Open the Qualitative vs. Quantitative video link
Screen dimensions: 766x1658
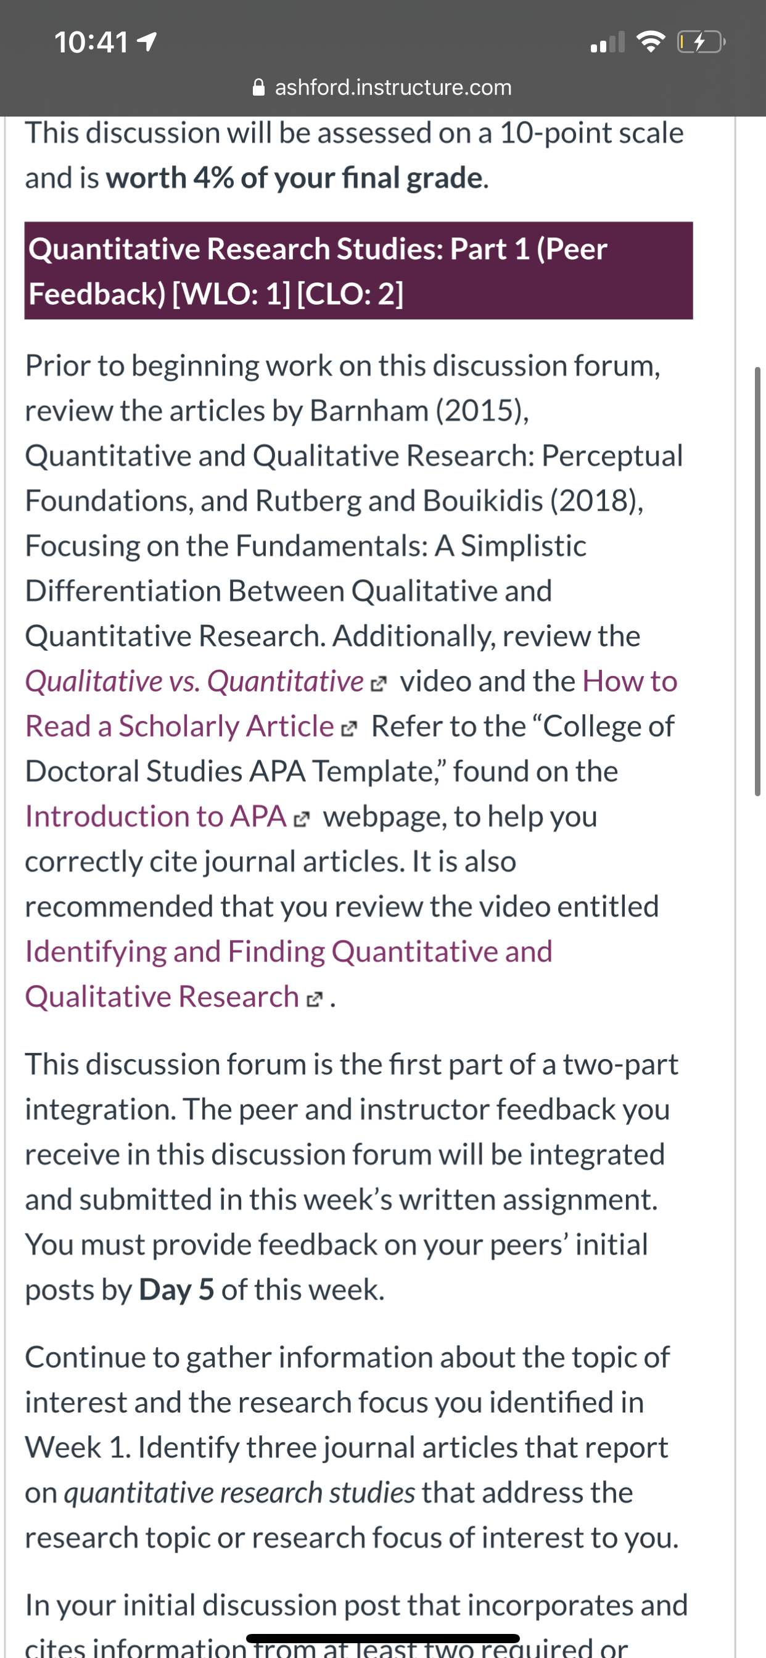coord(194,681)
